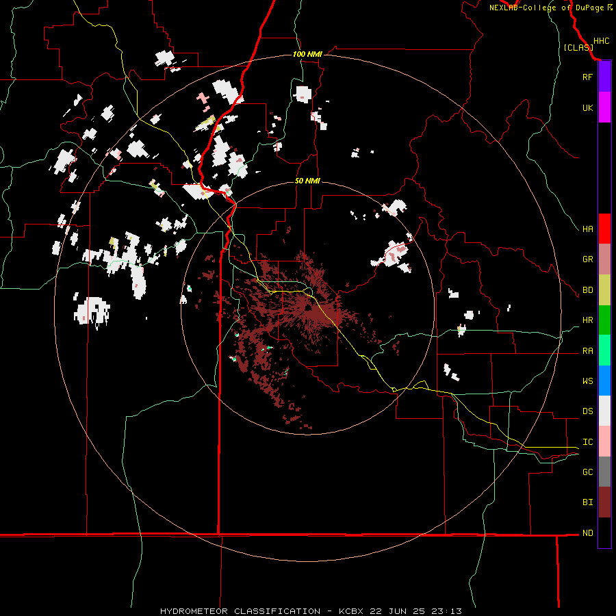
Task: Click the 'HR' legend label
Action: click(x=587, y=320)
